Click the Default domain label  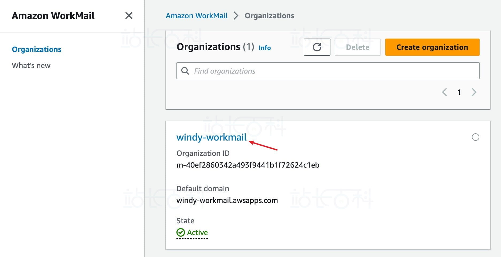click(x=203, y=188)
